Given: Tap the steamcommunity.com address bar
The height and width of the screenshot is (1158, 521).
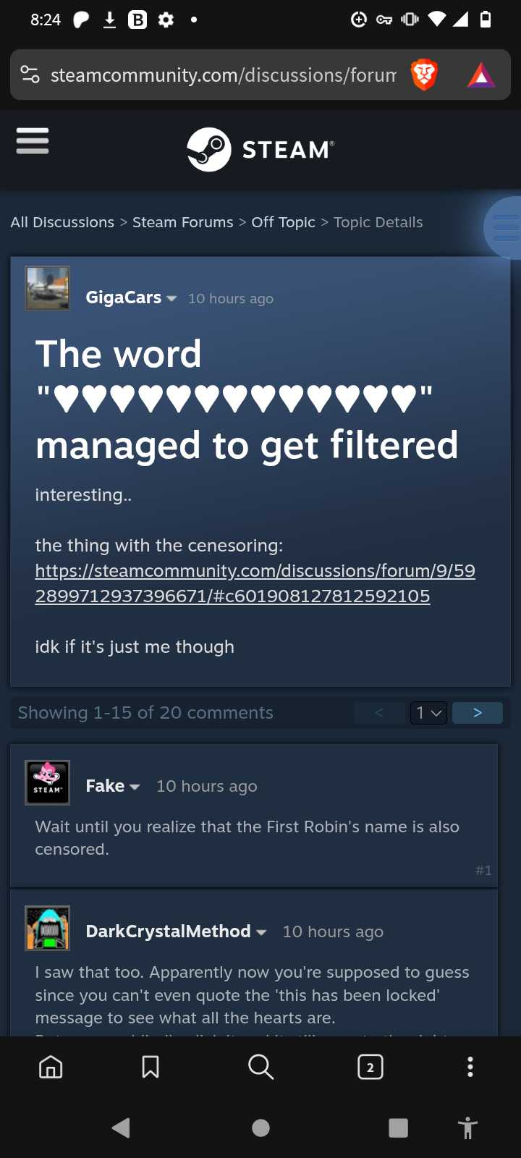Looking at the screenshot, I should tap(223, 75).
